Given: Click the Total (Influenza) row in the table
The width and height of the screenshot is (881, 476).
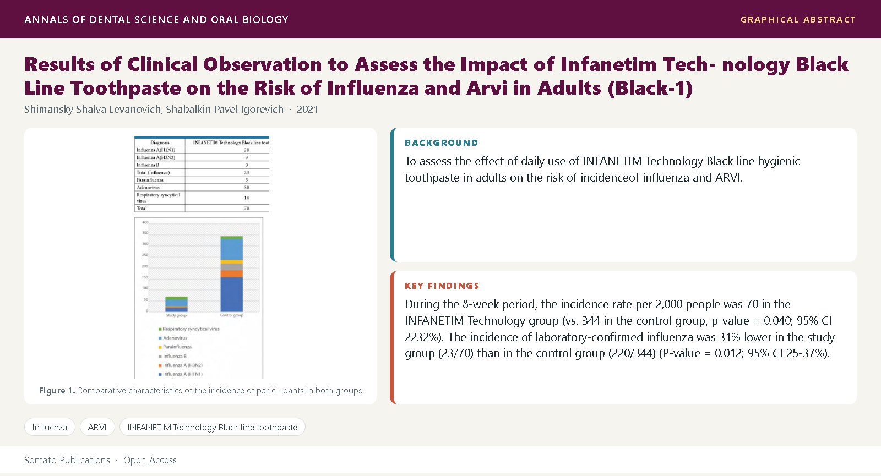Looking at the screenshot, I should 202,172.
